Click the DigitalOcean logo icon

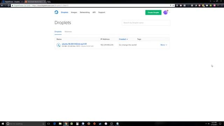point(56,12)
